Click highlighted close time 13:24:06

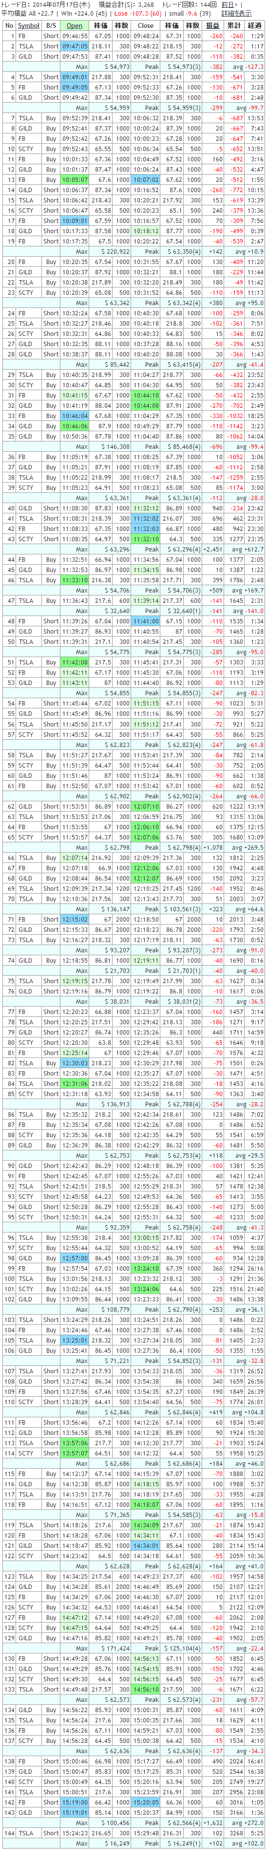pos(146,1289)
